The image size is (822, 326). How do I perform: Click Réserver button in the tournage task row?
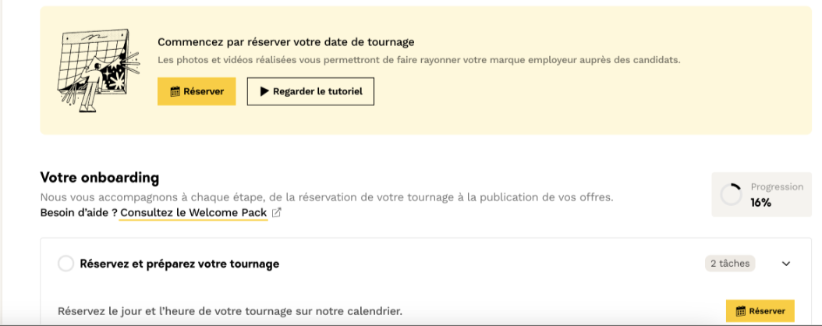760,311
